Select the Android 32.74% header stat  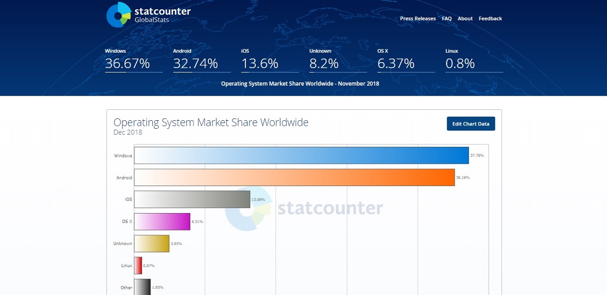point(202,60)
